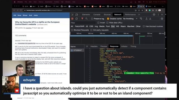Filter requests by Media type
This screenshot has width=179, height=100.
(102, 26)
